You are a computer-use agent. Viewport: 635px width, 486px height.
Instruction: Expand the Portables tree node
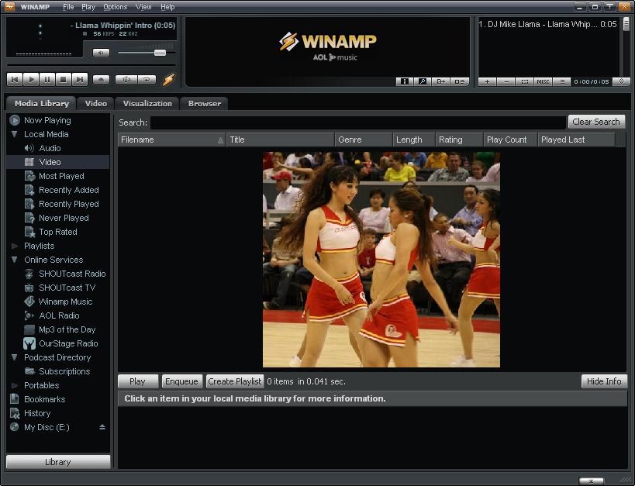15,385
